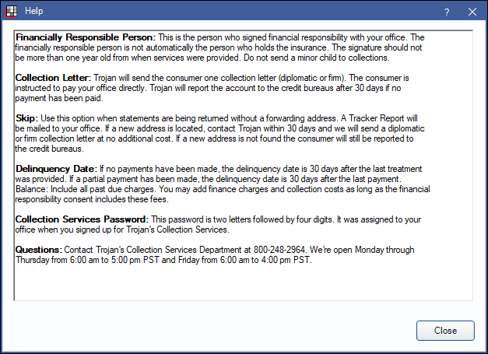Click the 'Collection Services Password' heading

[x=83, y=219]
